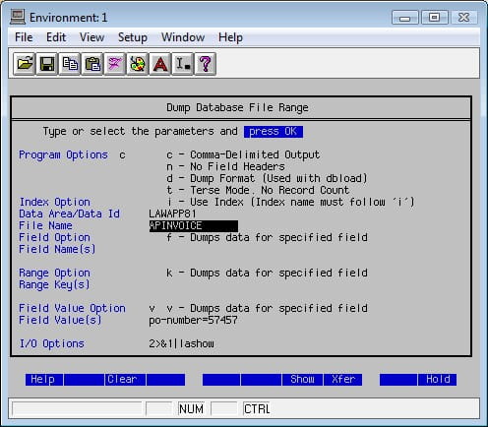Click the red letter A font icon
Viewport: 488px width, 427px height.
click(160, 64)
